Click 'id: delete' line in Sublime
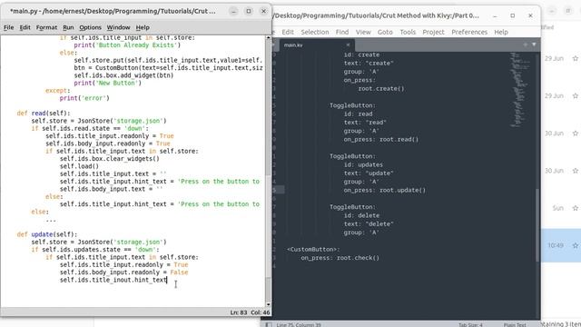This screenshot has height=327, width=581. [x=361, y=215]
